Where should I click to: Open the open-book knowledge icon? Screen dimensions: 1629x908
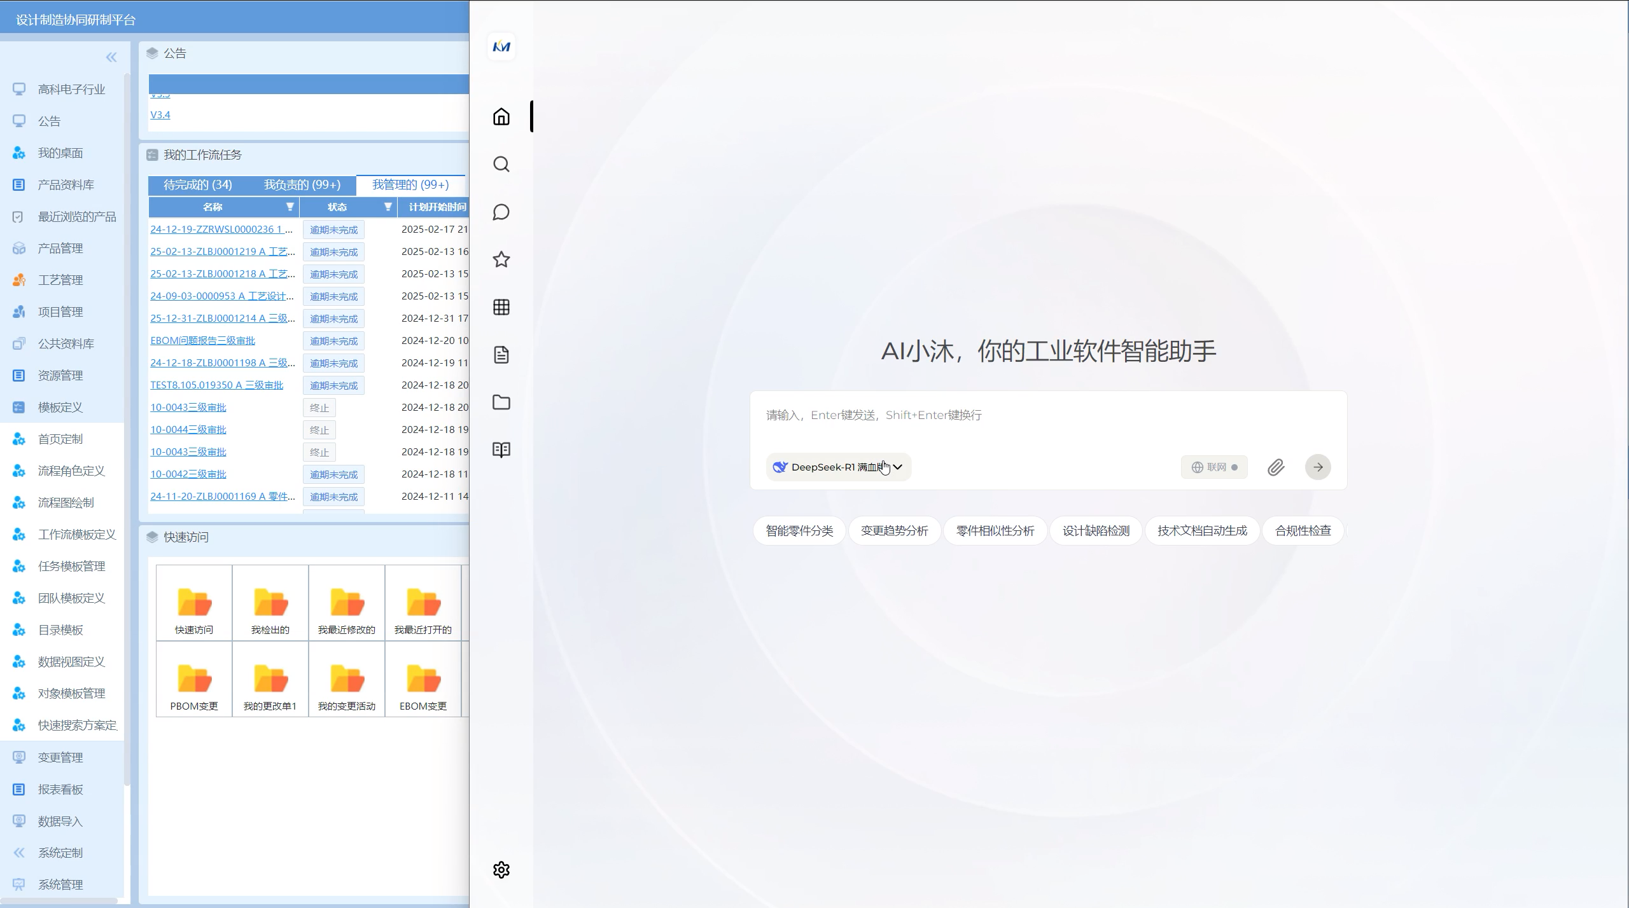pyautogui.click(x=501, y=450)
